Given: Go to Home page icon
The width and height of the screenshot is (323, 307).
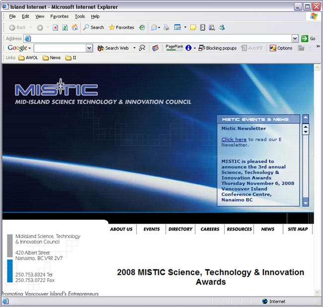Looking at the screenshot, I should click(x=75, y=27).
